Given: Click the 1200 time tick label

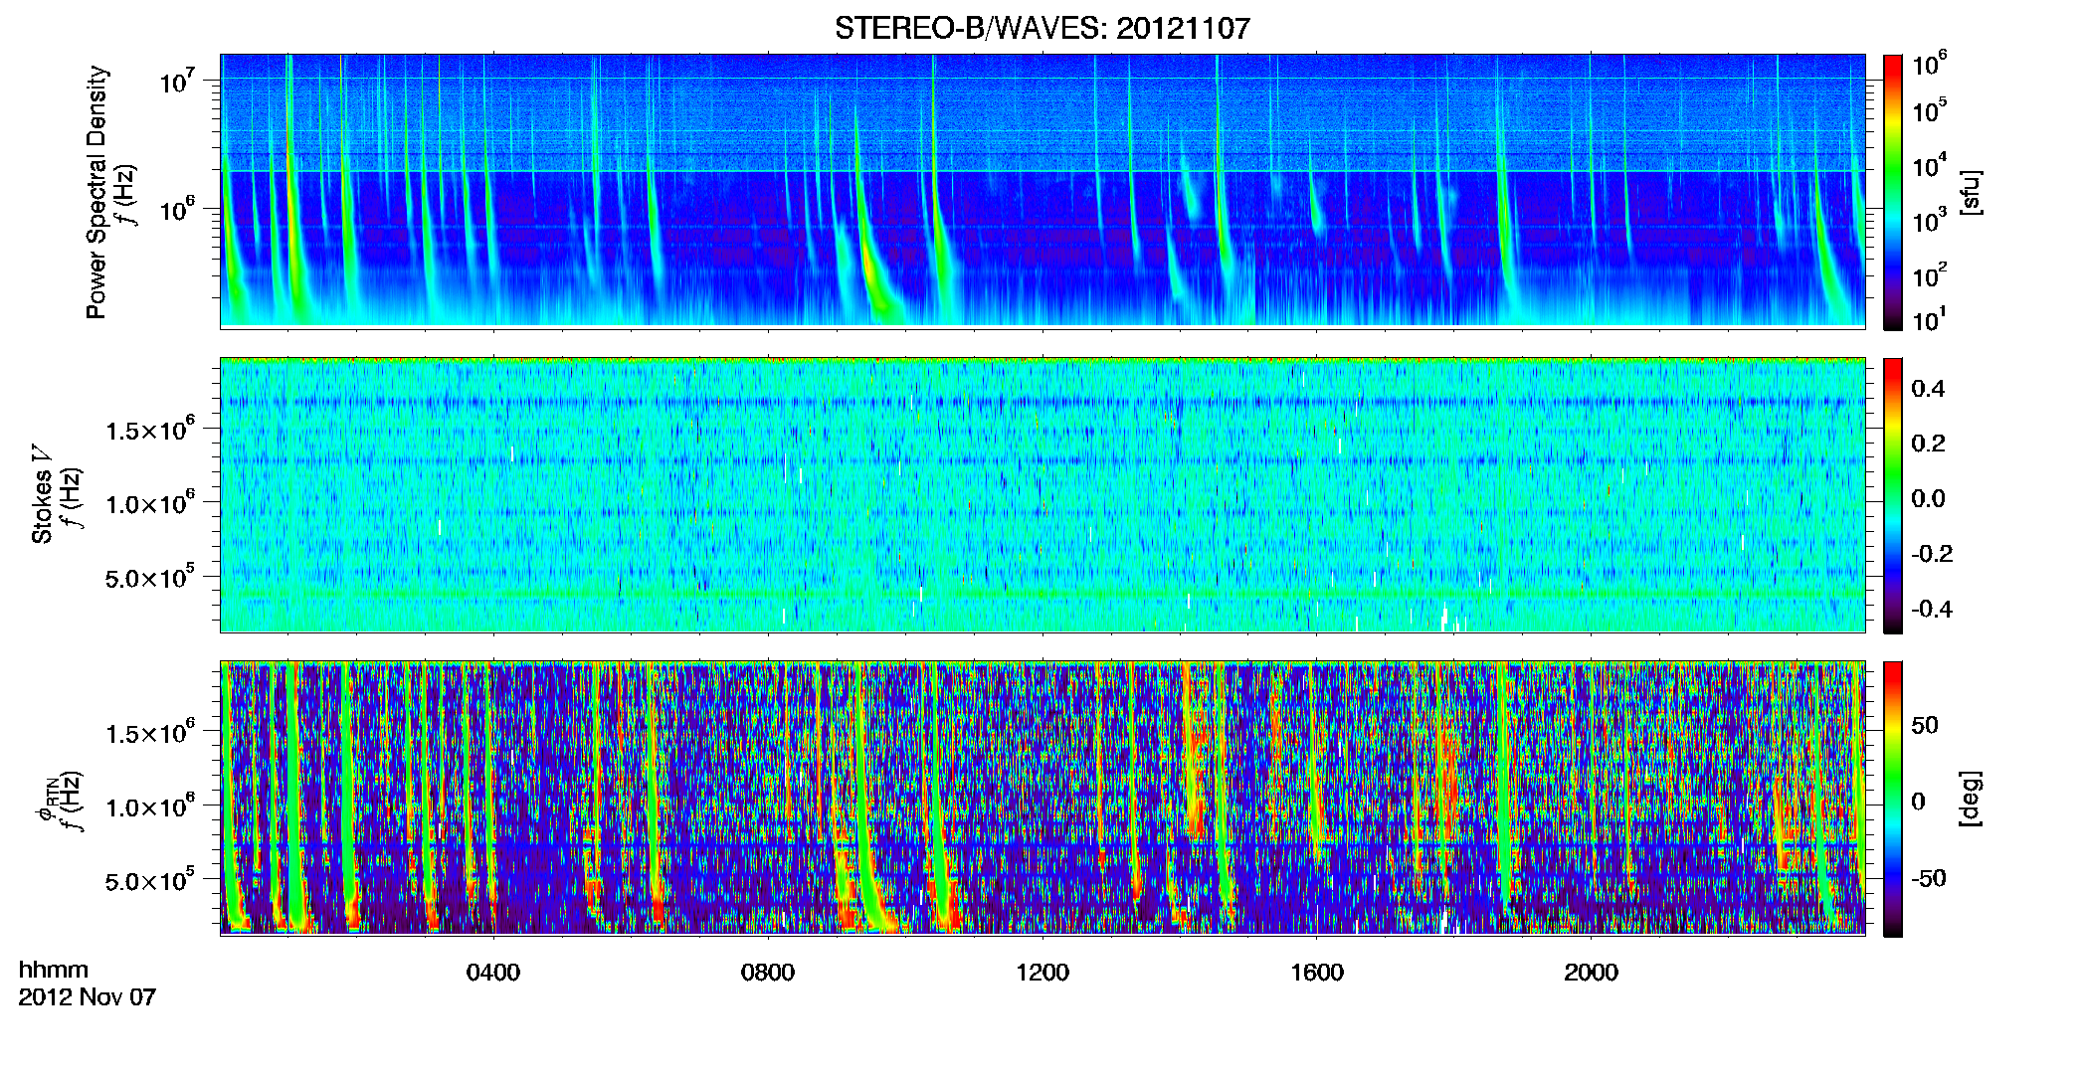Looking at the screenshot, I should [1042, 973].
